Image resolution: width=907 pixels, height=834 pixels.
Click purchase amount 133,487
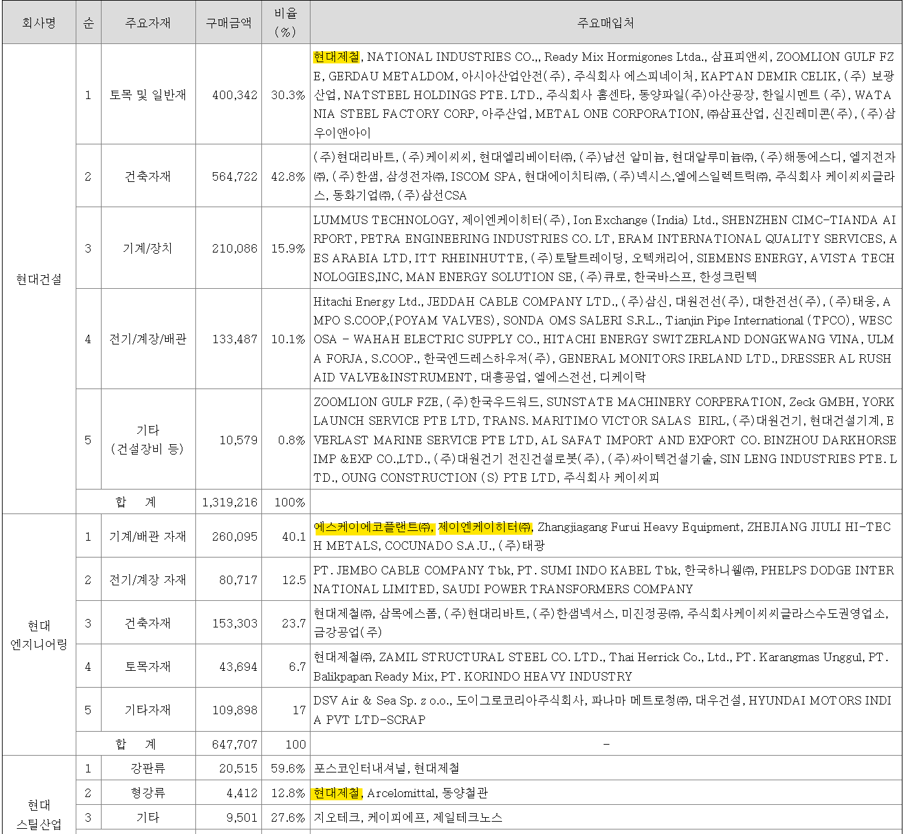pos(235,339)
